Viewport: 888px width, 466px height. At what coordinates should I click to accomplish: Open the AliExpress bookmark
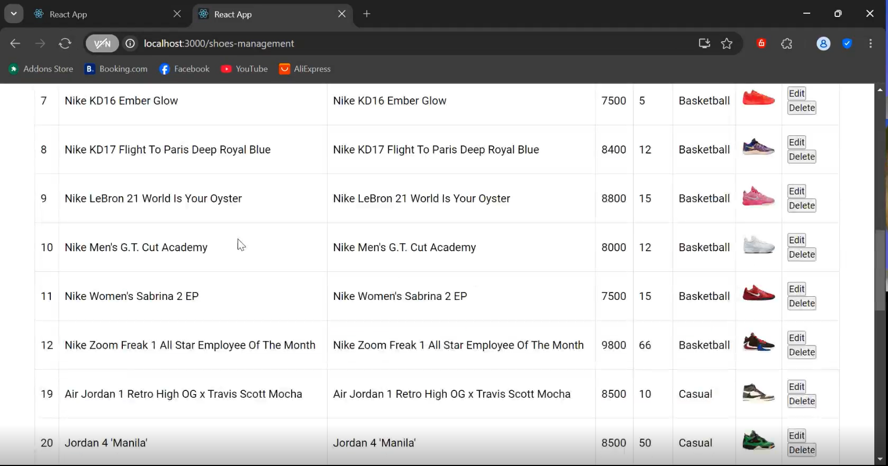[305, 69]
